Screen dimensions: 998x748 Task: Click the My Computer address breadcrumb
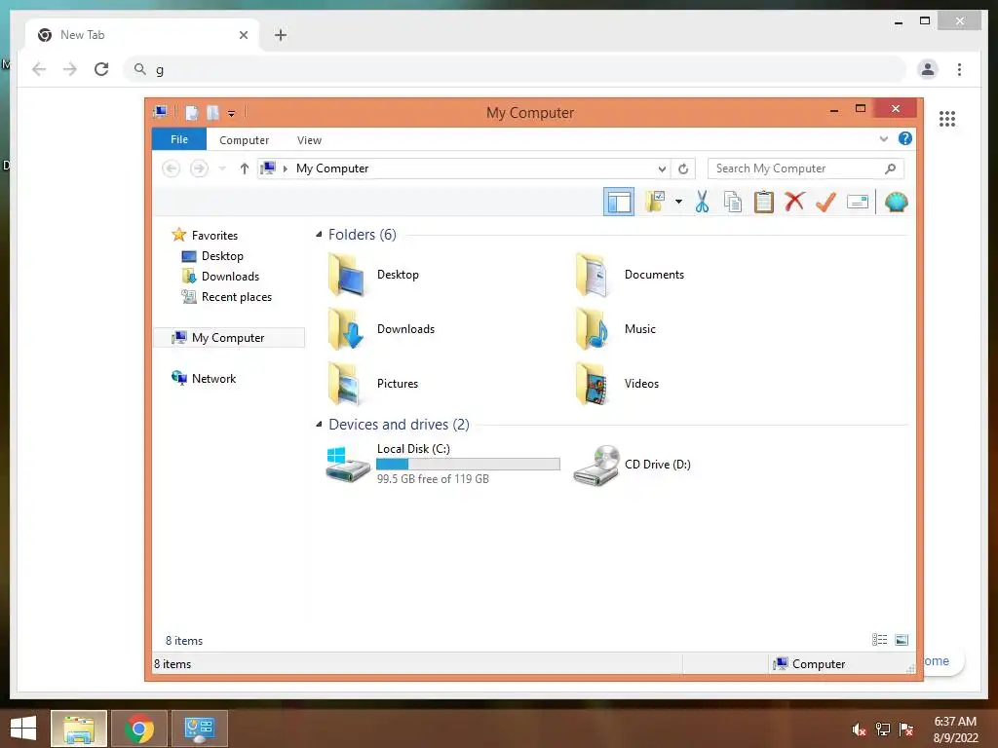tap(332, 168)
